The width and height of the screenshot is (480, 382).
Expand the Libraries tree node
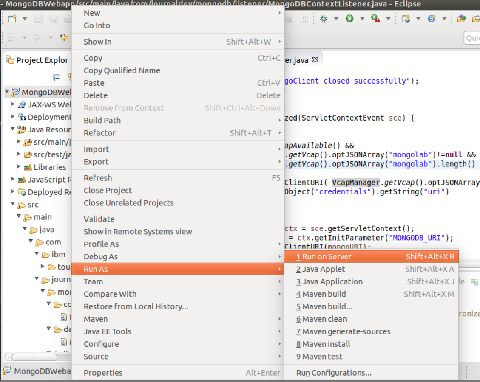tap(18, 166)
